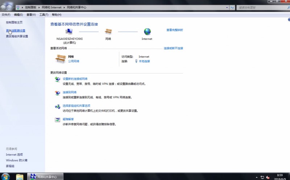Click 查看完整映射 link
The height and width of the screenshot is (180, 290).
pyautogui.click(x=175, y=30)
